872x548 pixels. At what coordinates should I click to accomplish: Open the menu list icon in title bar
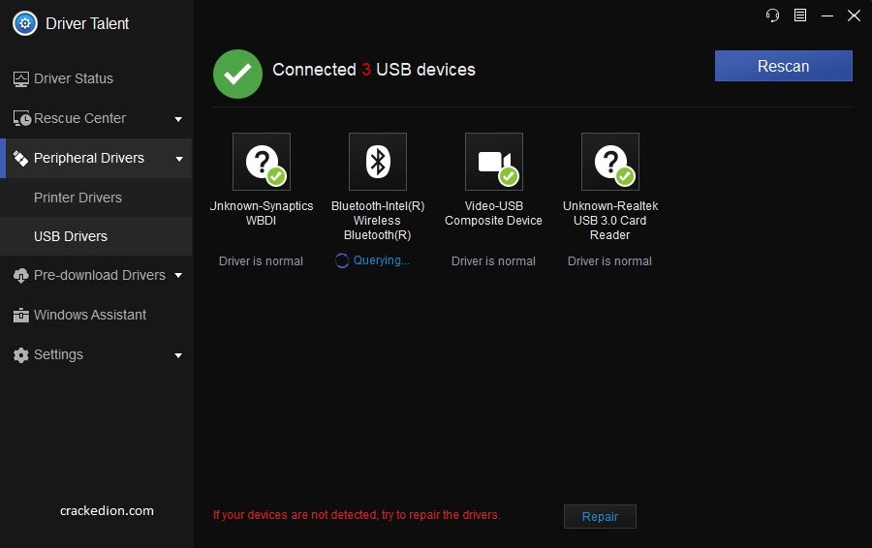pyautogui.click(x=800, y=15)
